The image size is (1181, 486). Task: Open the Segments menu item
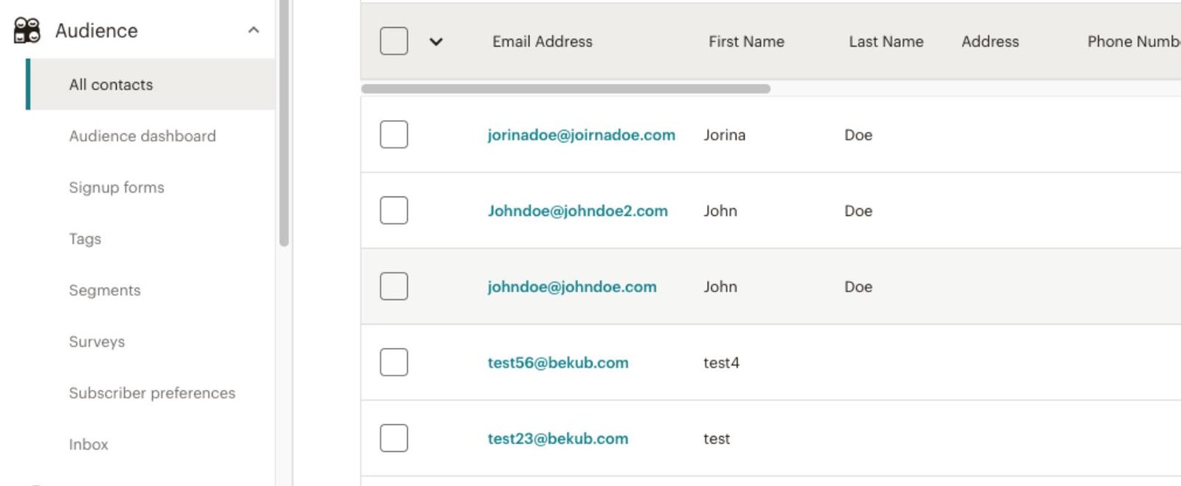[105, 291]
